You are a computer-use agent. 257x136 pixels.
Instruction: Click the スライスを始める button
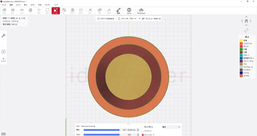coord(106,18)
